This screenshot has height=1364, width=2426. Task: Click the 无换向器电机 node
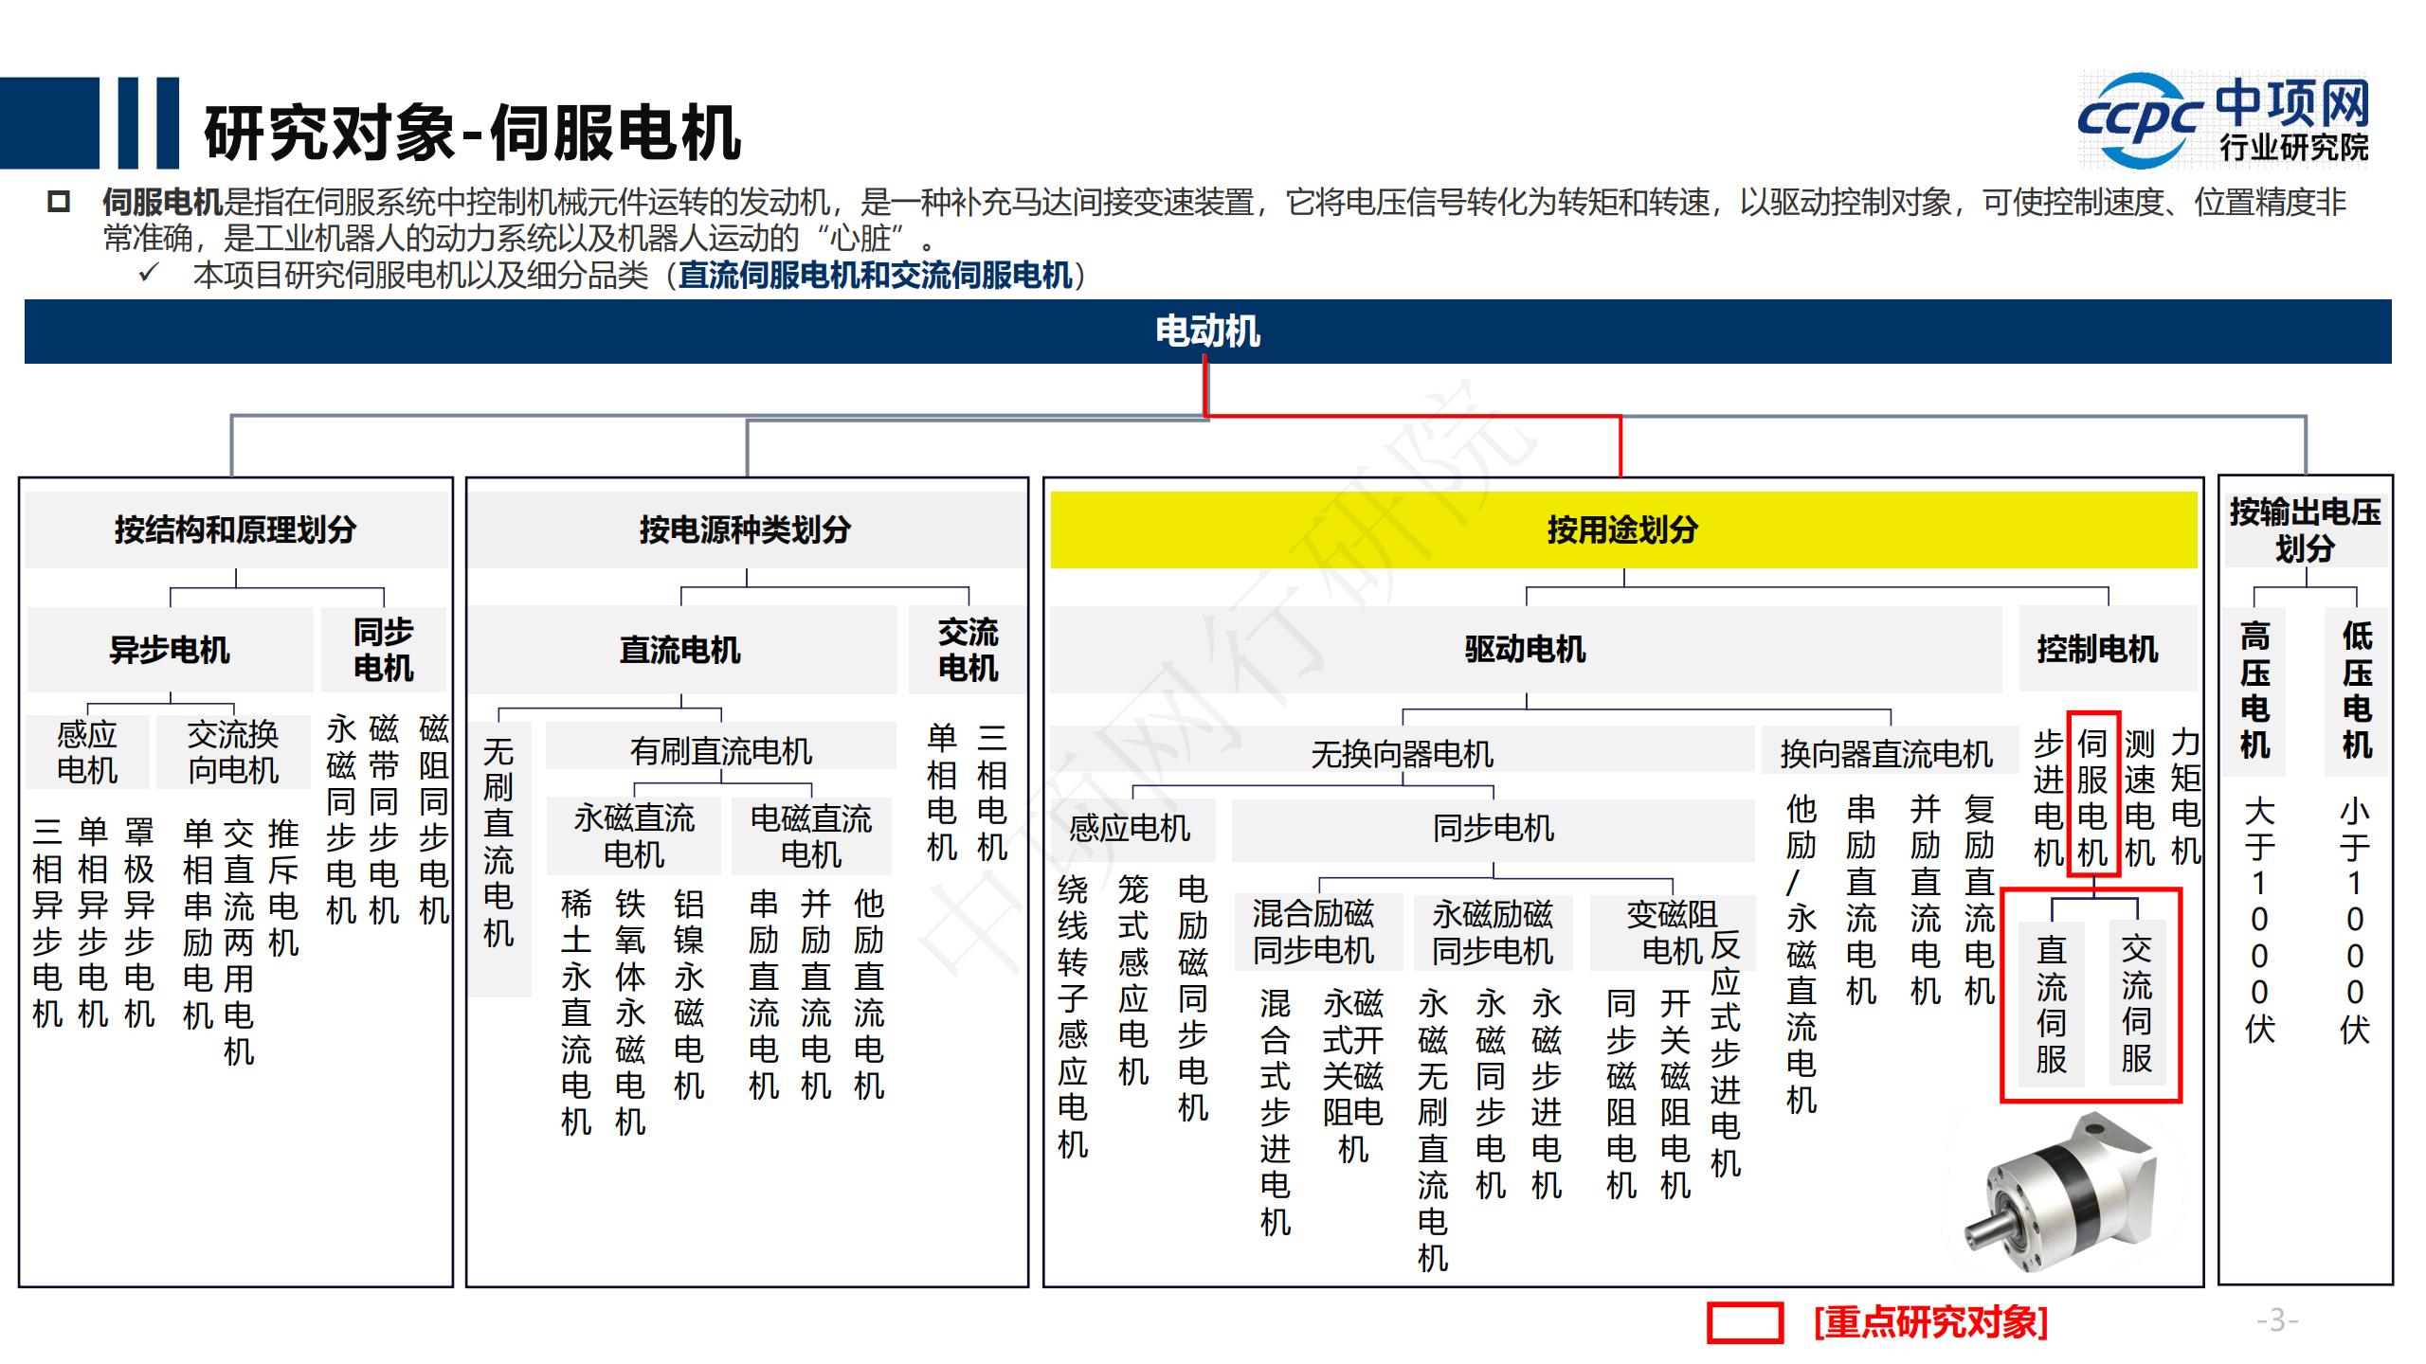point(1401,754)
